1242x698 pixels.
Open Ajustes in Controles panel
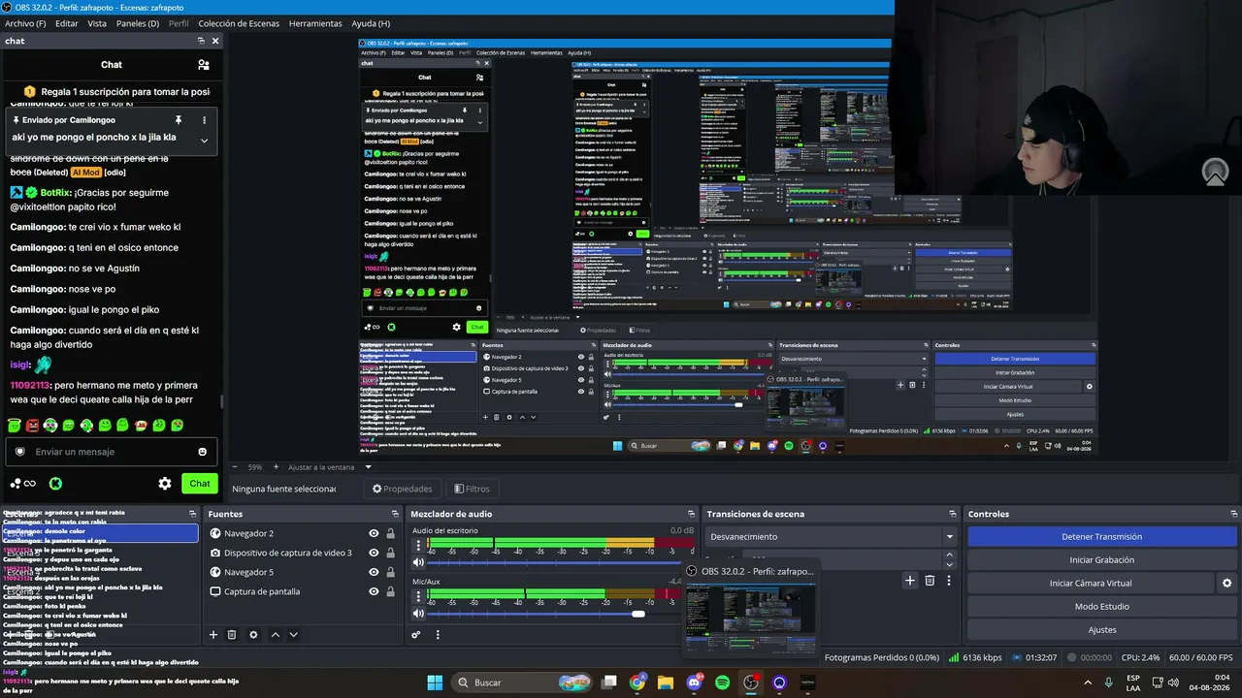tap(1102, 630)
